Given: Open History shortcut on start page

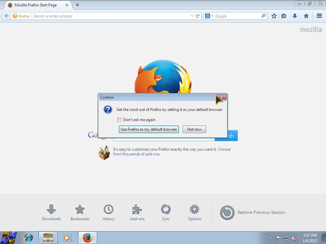Looking at the screenshot, I should [x=109, y=213].
